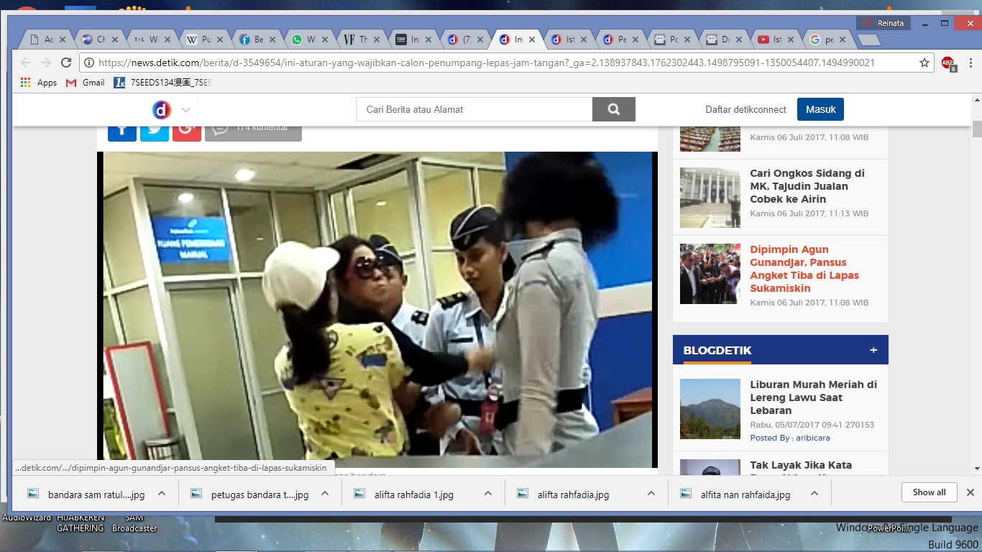Screen dimensions: 982x552
Task: Bookmark this page with the star icon
Action: (924, 63)
